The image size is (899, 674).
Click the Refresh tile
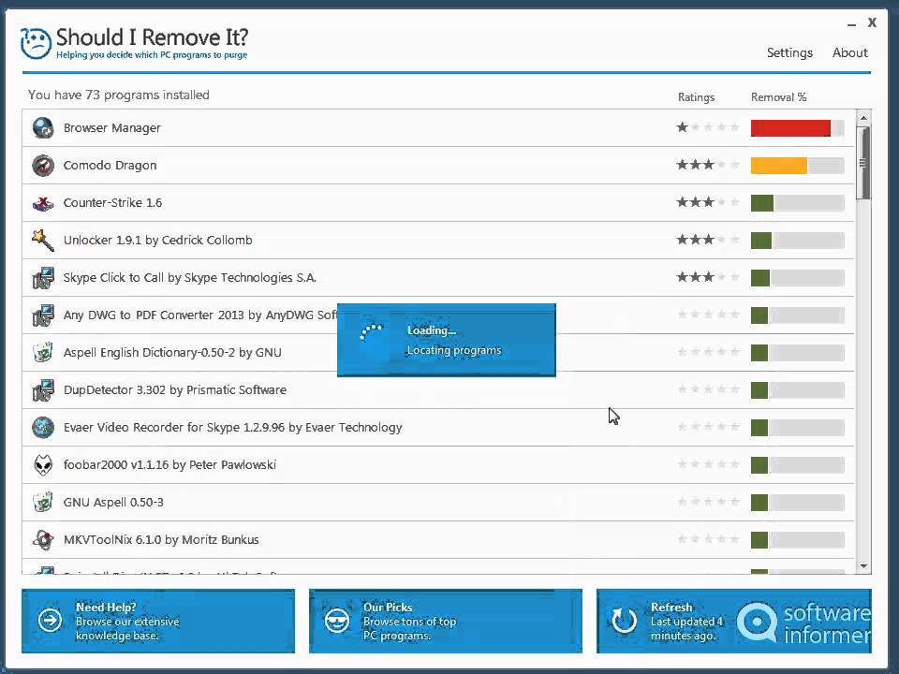[734, 621]
